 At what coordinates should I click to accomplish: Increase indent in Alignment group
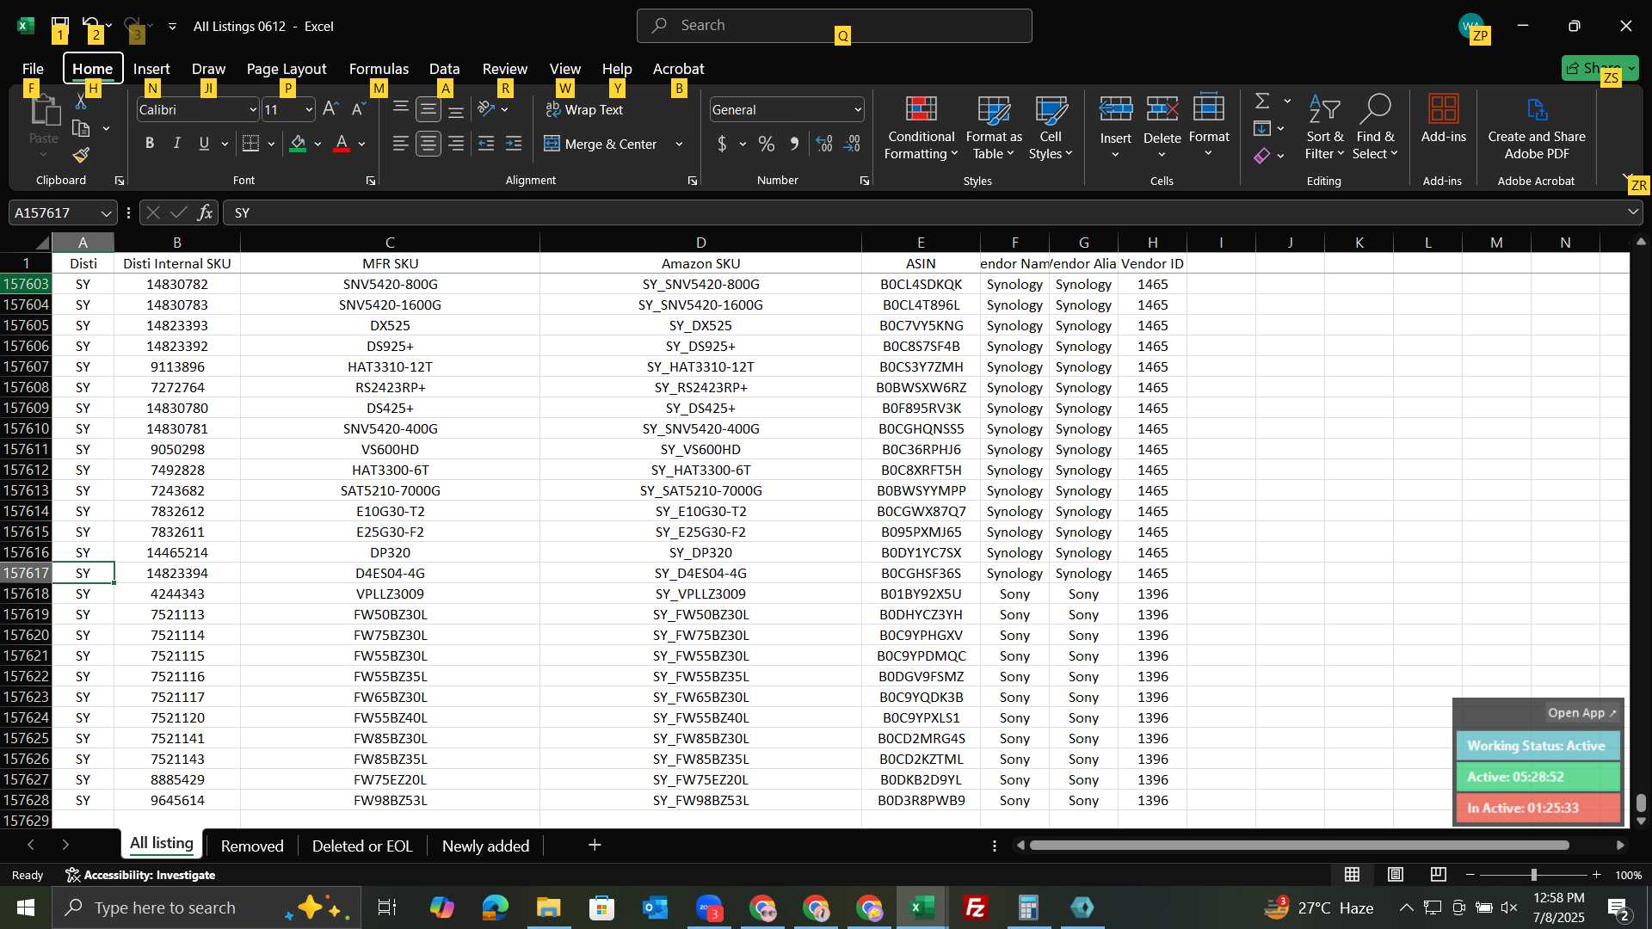tap(514, 144)
